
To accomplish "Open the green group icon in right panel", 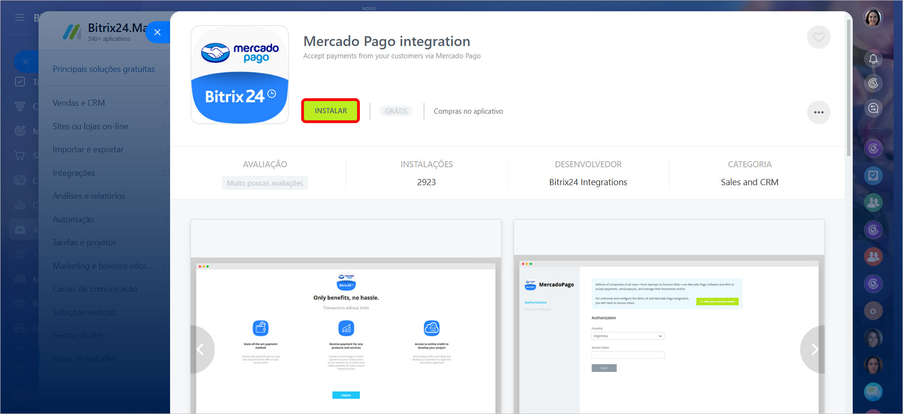I will pos(873,203).
